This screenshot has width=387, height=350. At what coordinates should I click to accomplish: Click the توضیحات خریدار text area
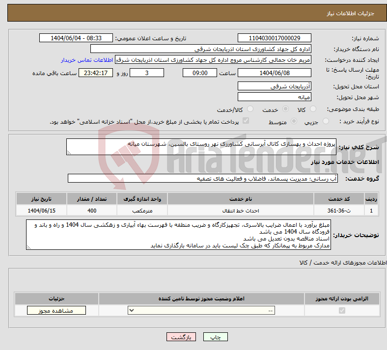(178, 235)
